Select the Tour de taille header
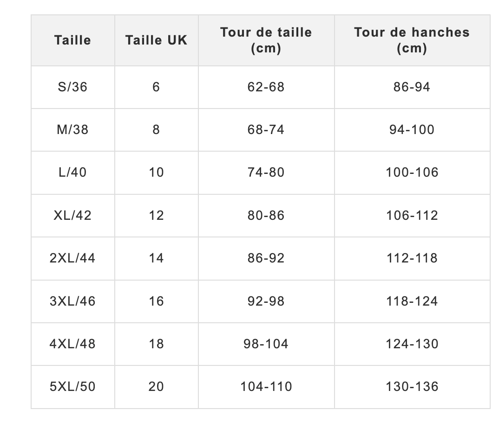 266,40
